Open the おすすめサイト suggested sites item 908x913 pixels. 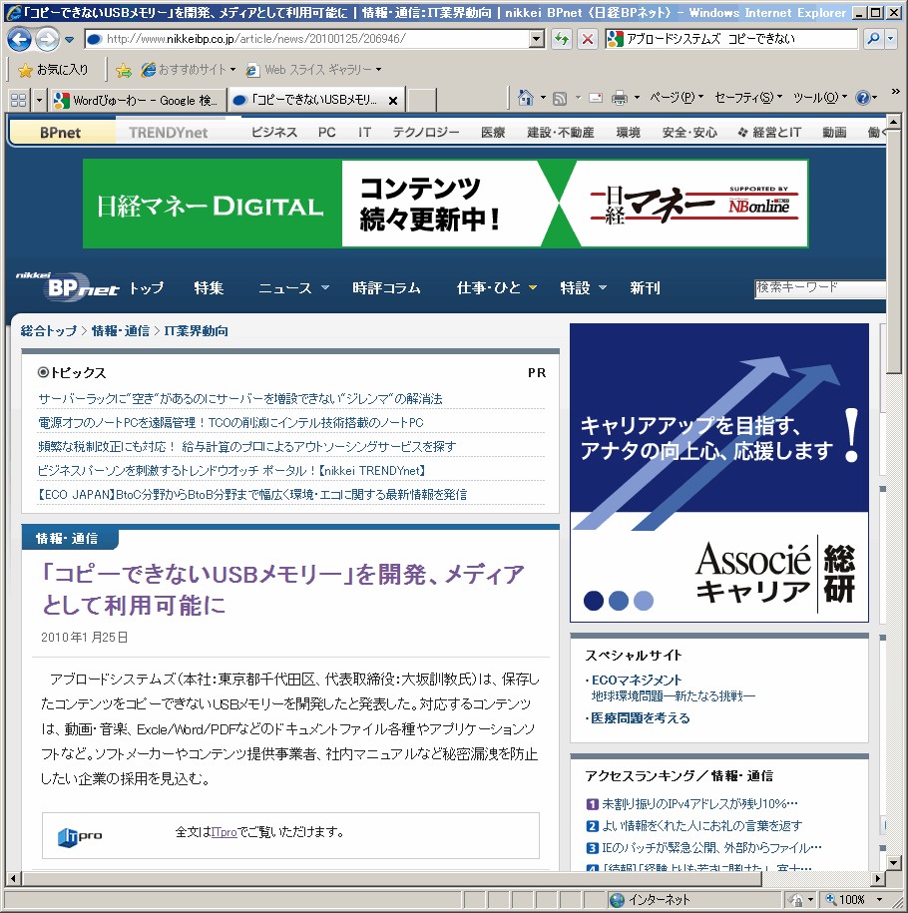189,69
